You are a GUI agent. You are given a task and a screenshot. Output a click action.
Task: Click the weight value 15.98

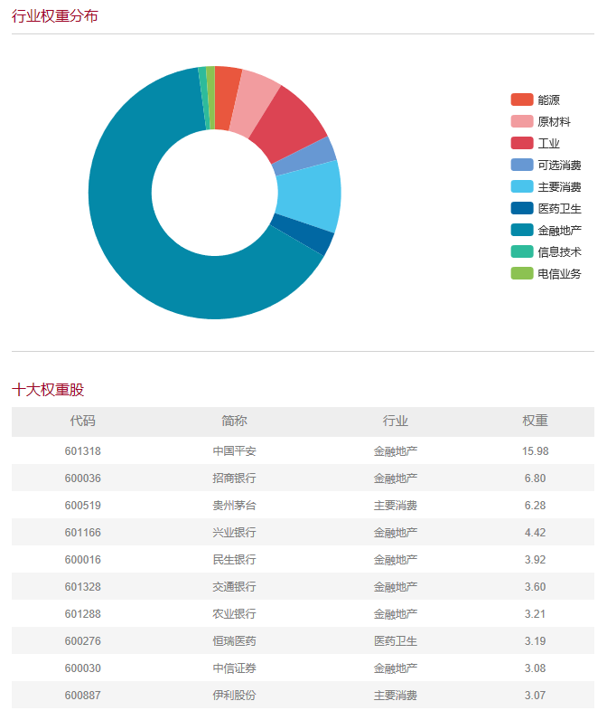pyautogui.click(x=535, y=451)
